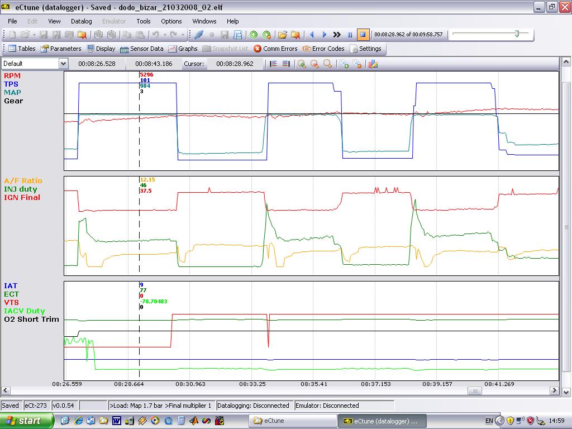This screenshot has width=572, height=429.
Task: Open the Windows menu
Action: (204, 21)
